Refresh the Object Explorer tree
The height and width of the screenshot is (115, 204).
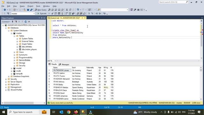(x=25, y=22)
